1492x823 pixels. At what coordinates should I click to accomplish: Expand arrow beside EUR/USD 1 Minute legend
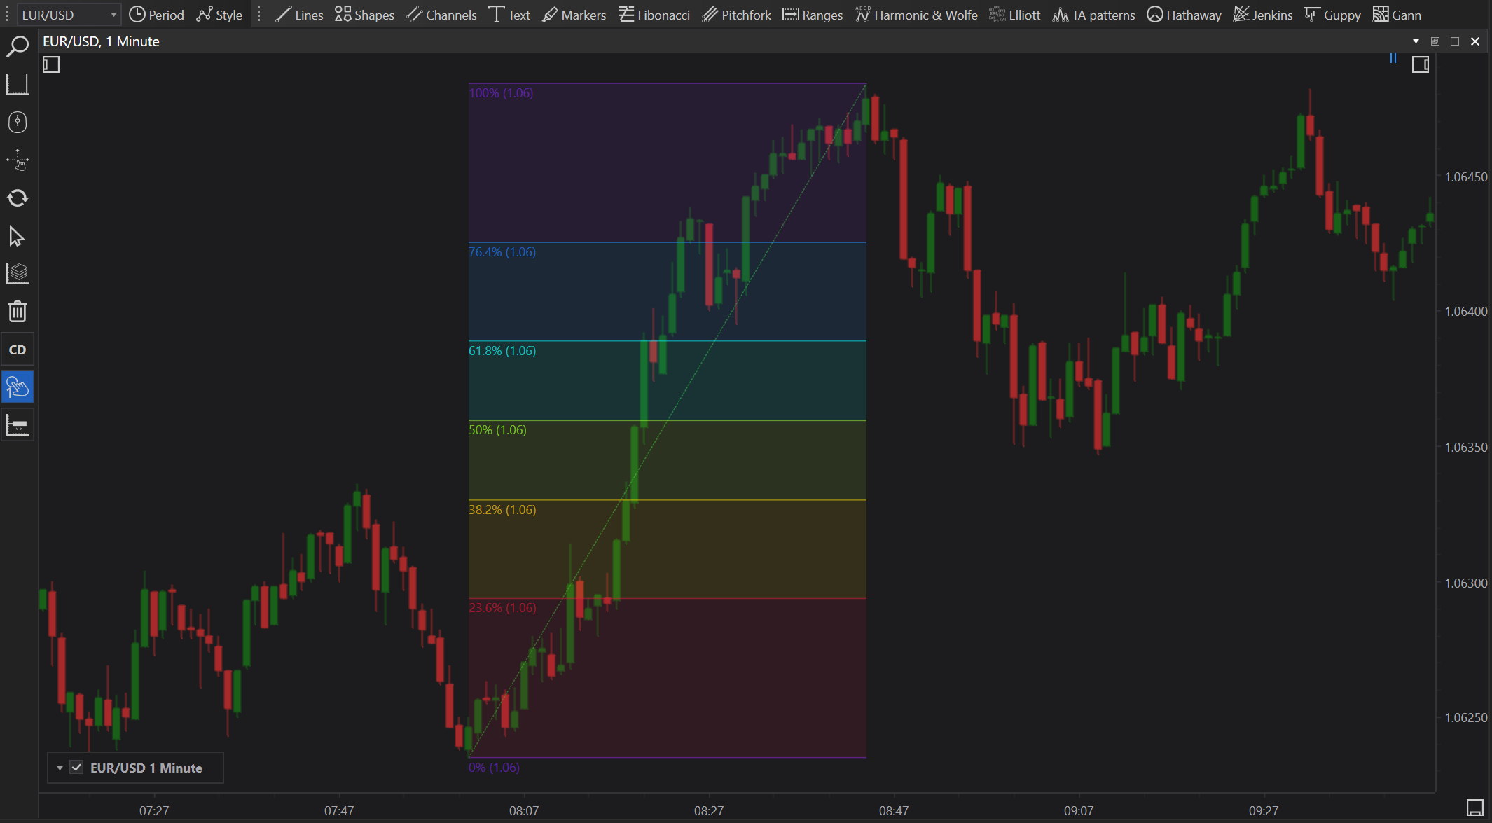point(60,768)
